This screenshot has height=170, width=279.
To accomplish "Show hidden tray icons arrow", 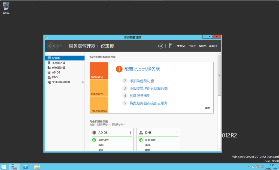I will point(248,166).
